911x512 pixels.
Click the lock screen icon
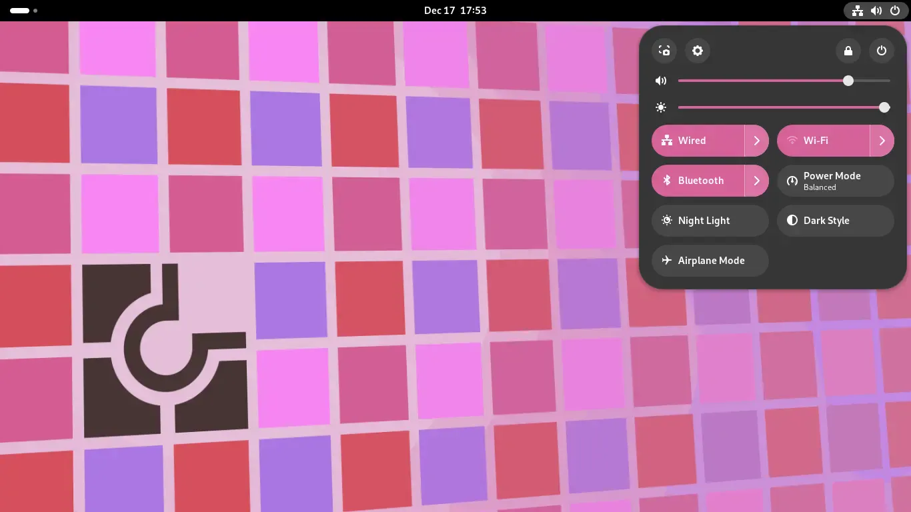click(x=848, y=51)
